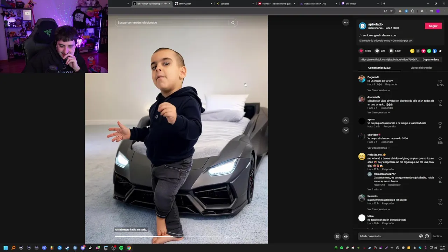Image resolution: width=448 pixels, height=252 pixels.
Task: Go to previous video with up arrow
Action: [x=346, y=120]
